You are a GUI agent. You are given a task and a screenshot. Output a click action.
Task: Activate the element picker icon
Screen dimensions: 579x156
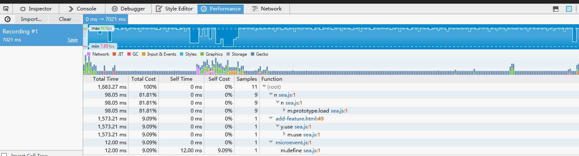pos(6,9)
